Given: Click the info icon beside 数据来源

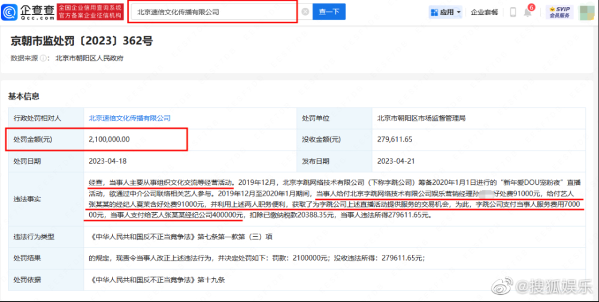Looking at the screenshot, I should (43, 59).
